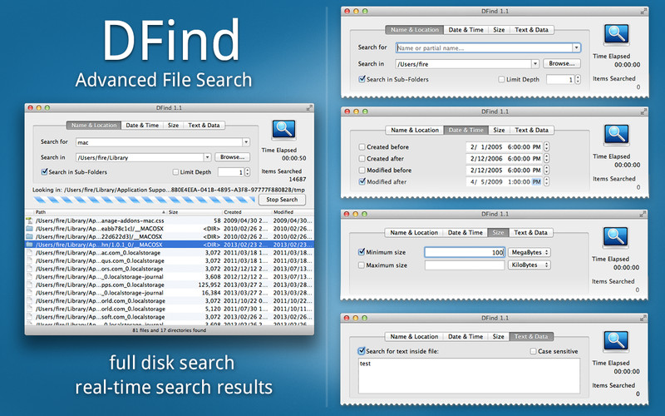Click the empty Maximum size input field
This screenshot has height=416, width=665.
pyautogui.click(x=465, y=265)
